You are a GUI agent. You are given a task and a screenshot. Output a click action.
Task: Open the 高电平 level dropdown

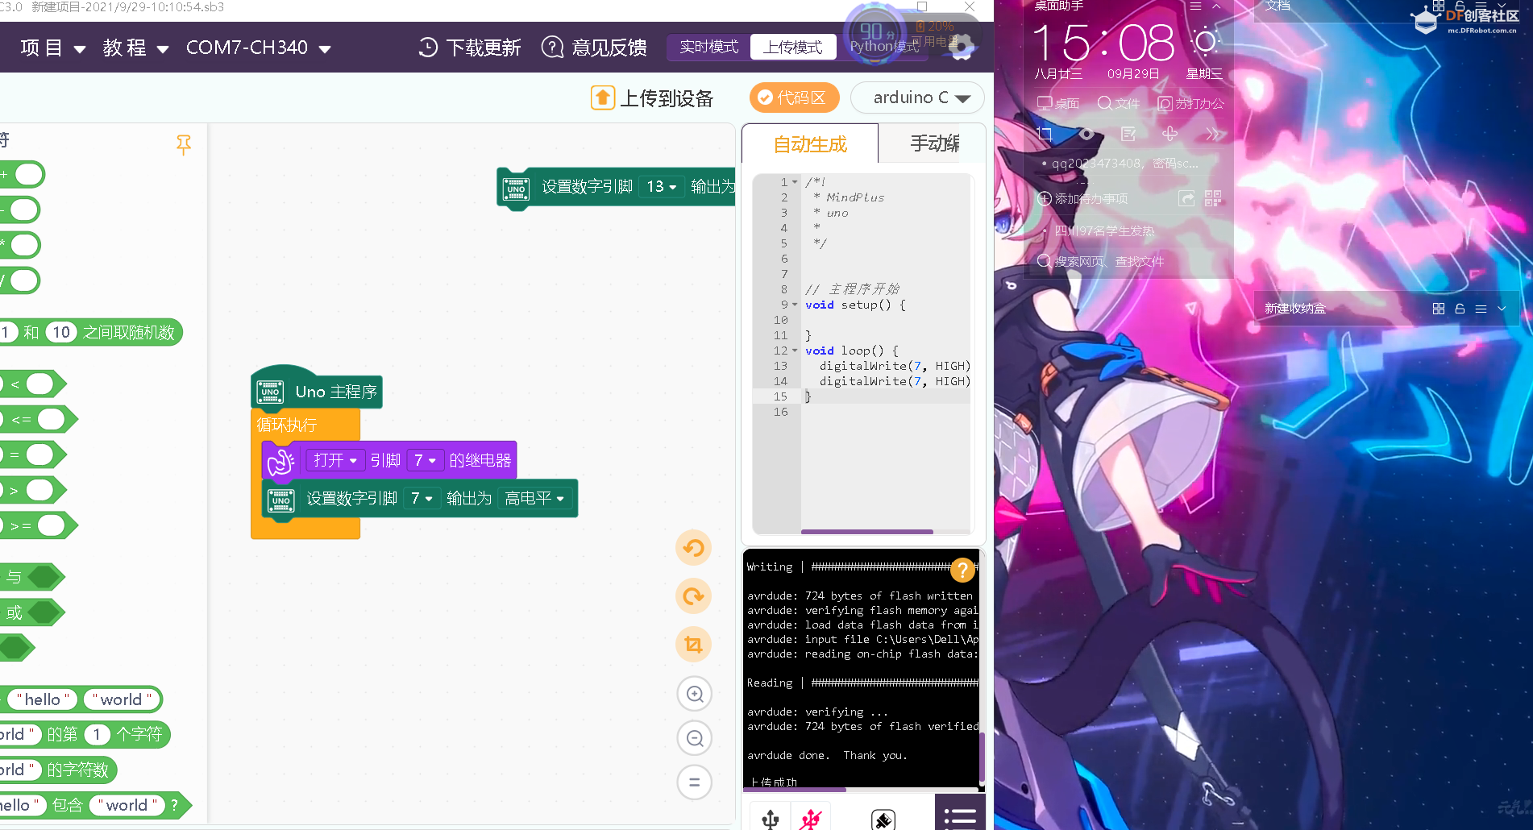534,498
